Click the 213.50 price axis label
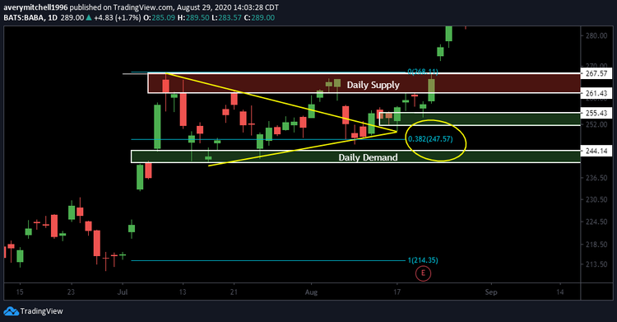 [x=596, y=264]
